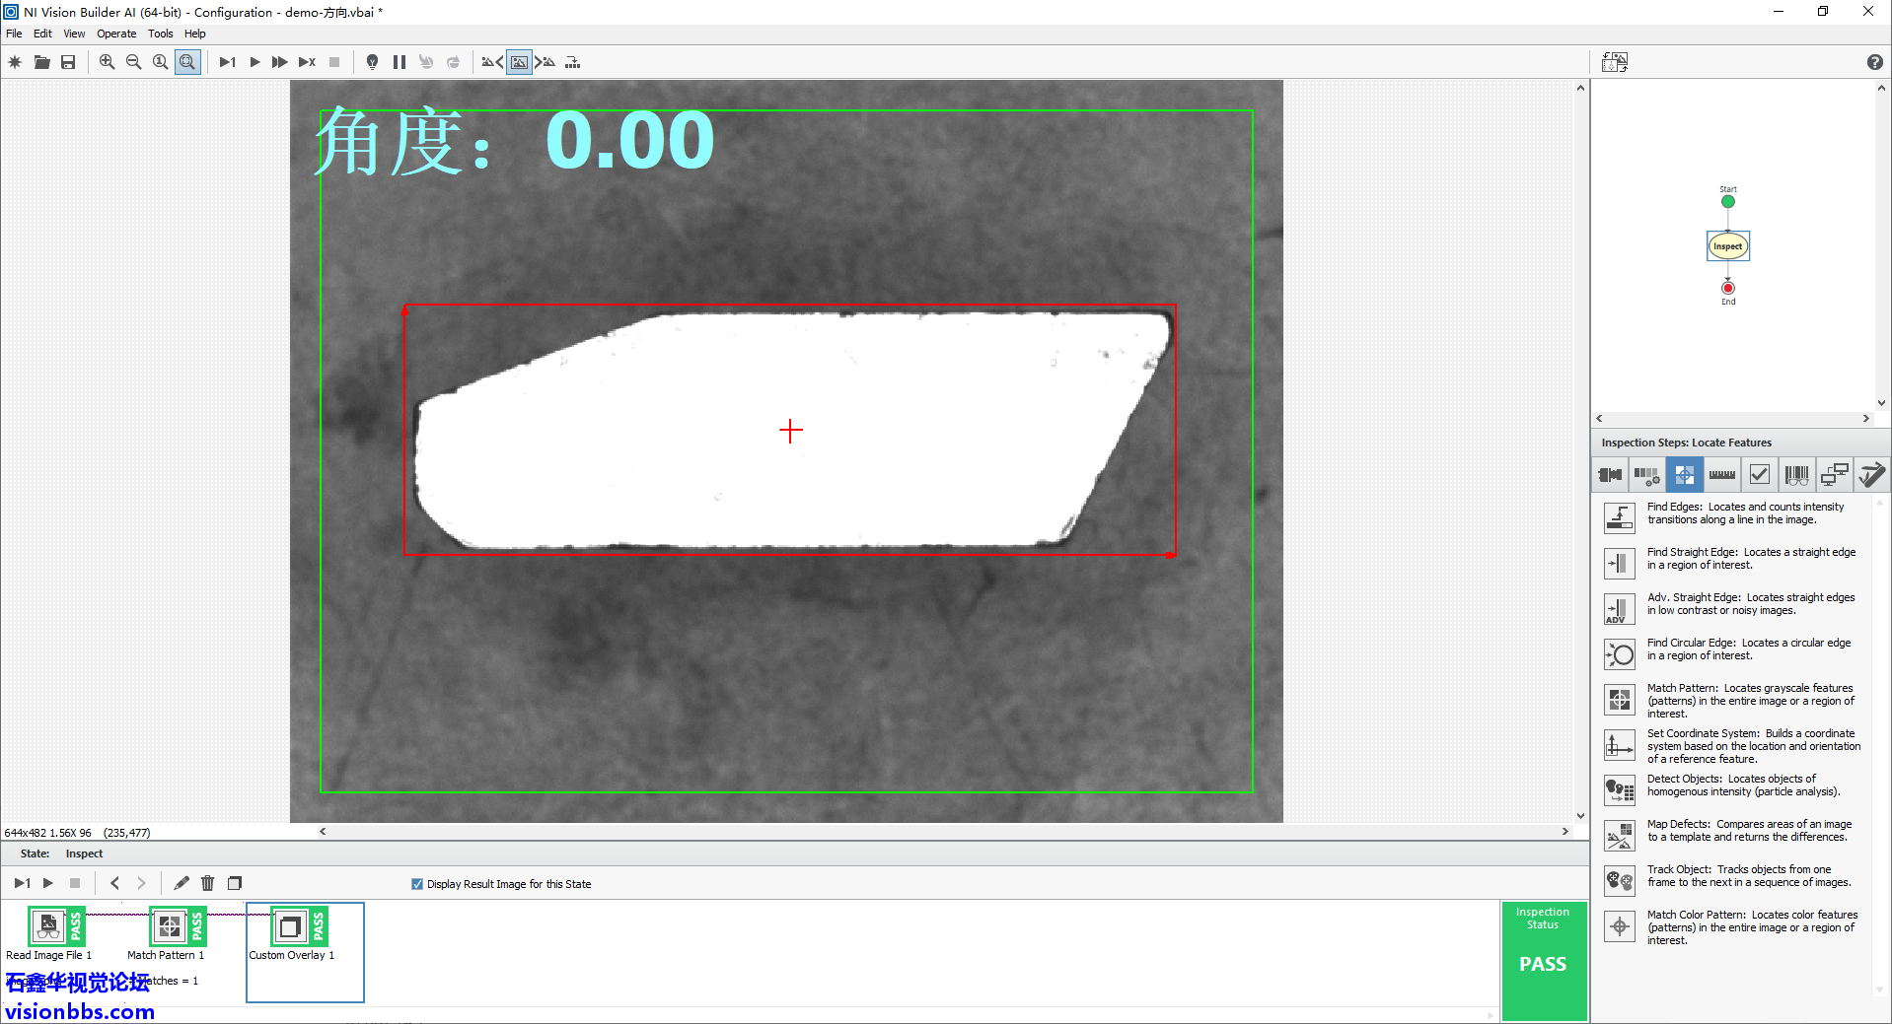Select the Measure Features ruler category

[x=1721, y=475]
